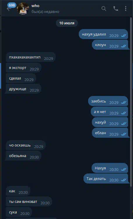The width and height of the screenshot is (133, 219).
Task: Go back using the arrow icon
Action: click(x=9, y=9)
